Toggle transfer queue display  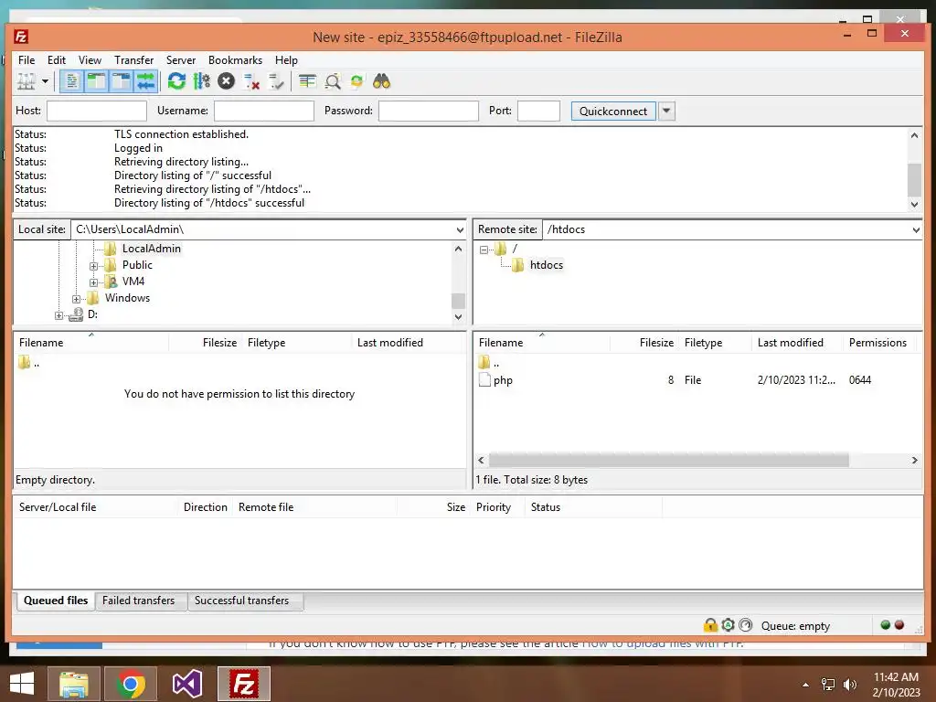tap(145, 81)
